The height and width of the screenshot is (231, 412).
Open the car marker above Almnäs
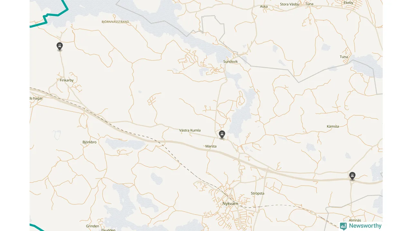(x=352, y=176)
